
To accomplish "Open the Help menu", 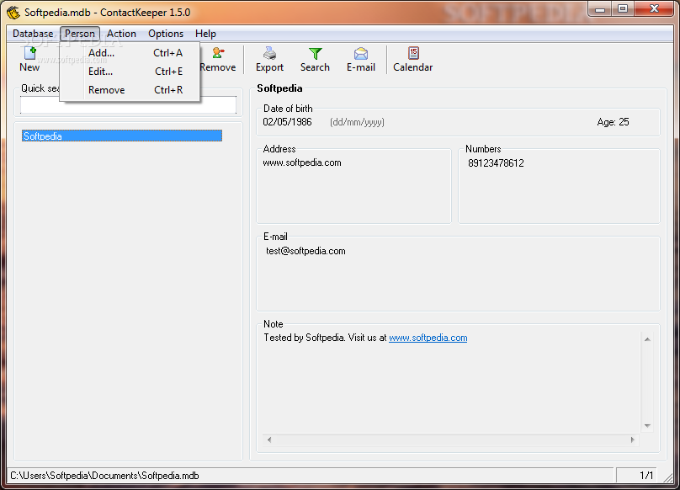I will pos(205,34).
